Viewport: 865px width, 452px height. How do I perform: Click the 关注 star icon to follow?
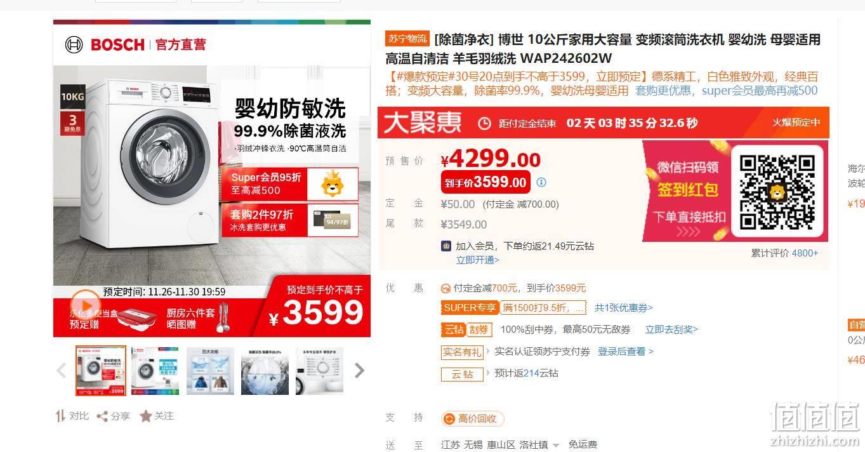pos(145,416)
